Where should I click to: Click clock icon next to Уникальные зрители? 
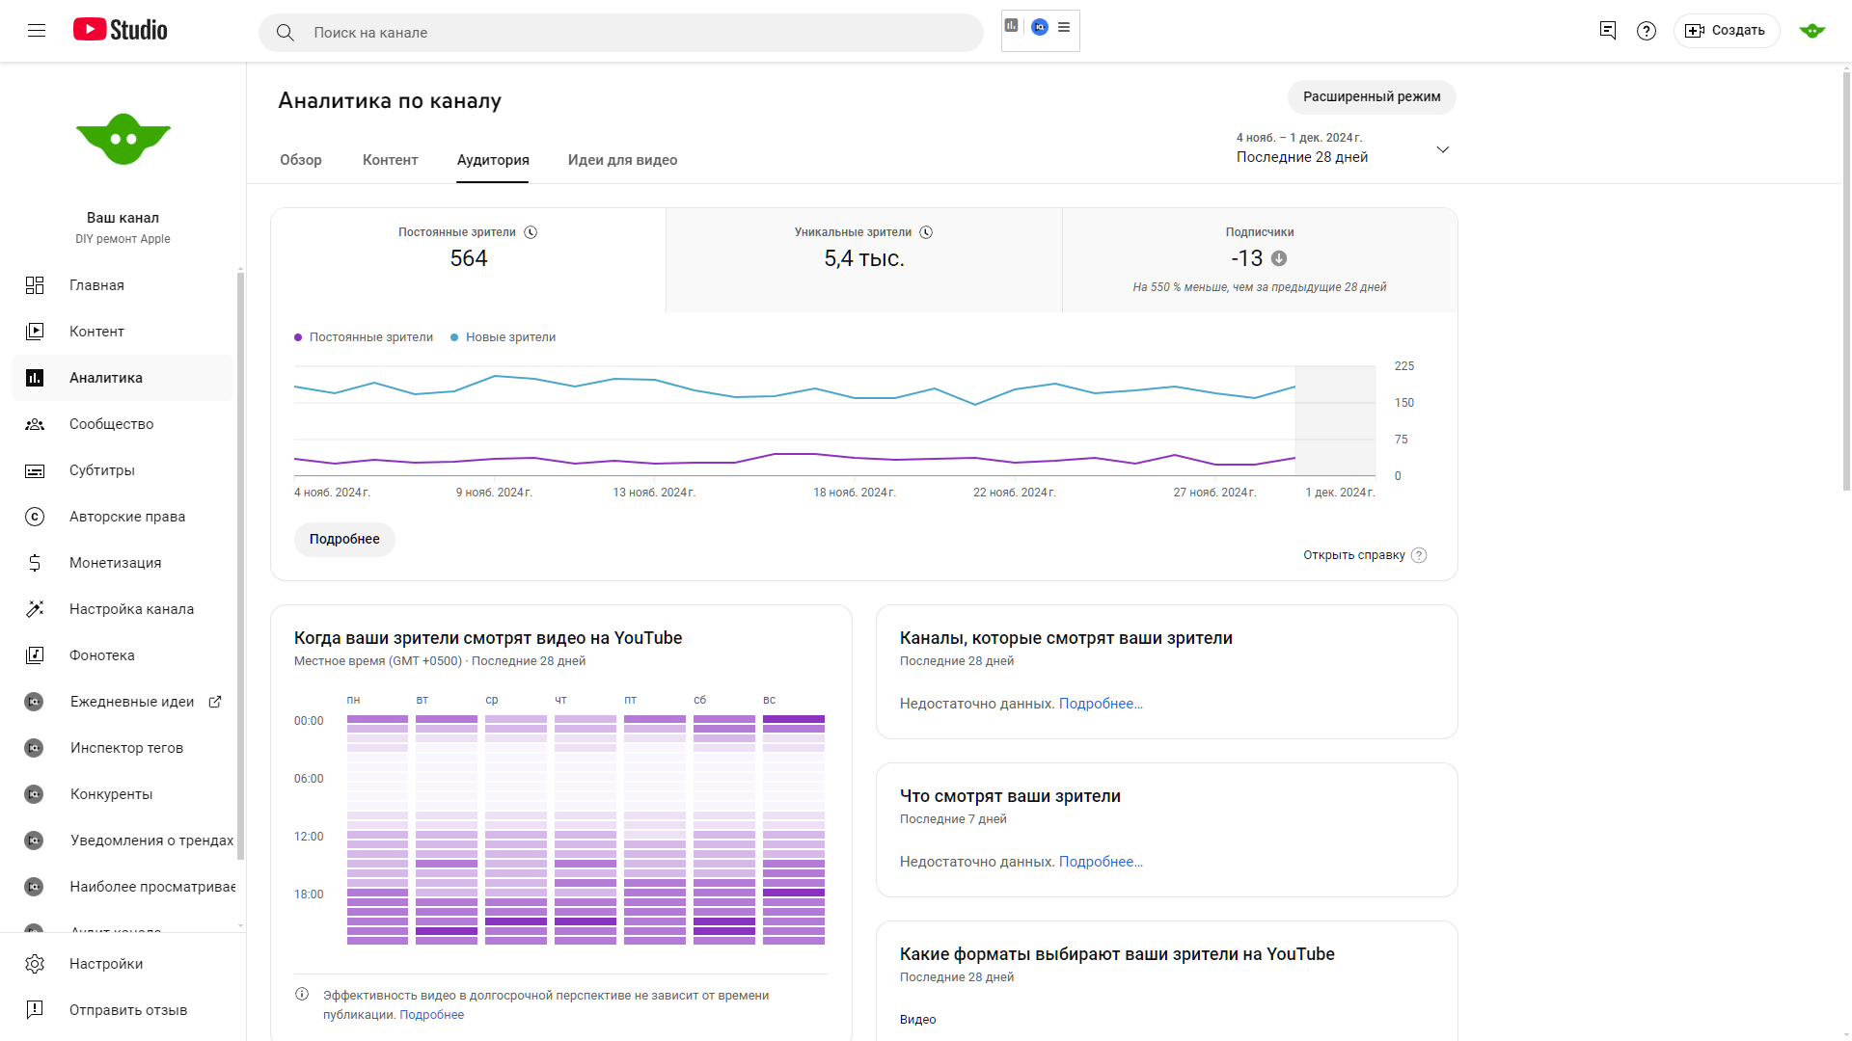(926, 232)
